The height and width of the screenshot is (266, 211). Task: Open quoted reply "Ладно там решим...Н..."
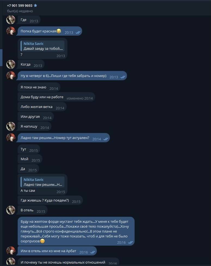point(43,182)
